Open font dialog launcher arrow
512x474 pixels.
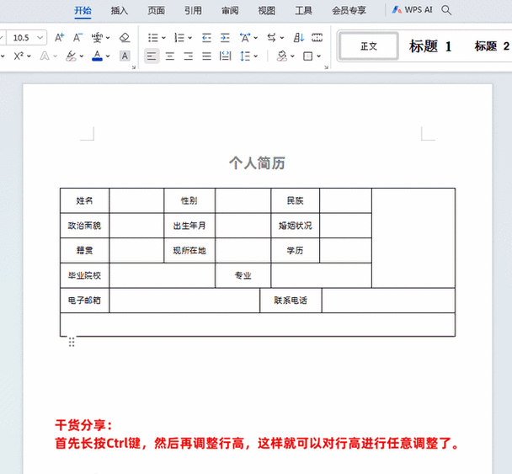(x=134, y=67)
